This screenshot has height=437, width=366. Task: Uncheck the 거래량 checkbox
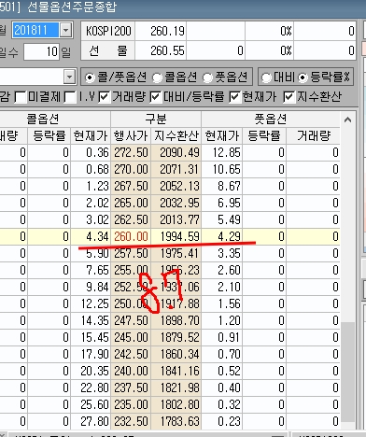click(x=104, y=97)
